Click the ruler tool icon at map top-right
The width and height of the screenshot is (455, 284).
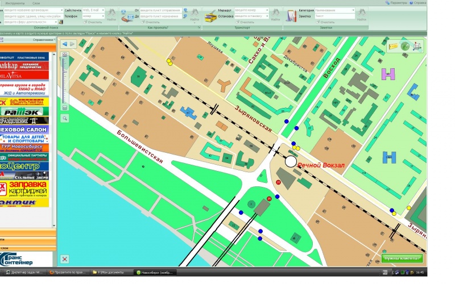(419, 46)
